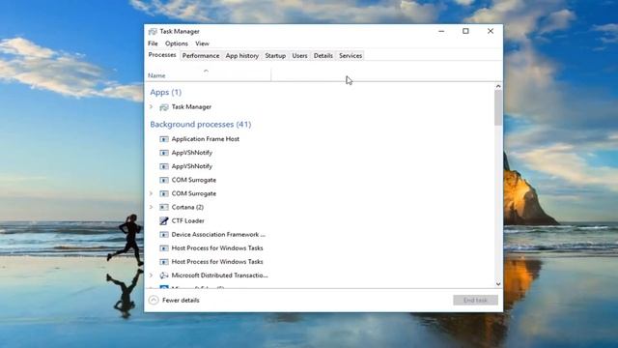Click the first COM Surrogate icon
This screenshot has width=618, height=348.
coord(164,180)
